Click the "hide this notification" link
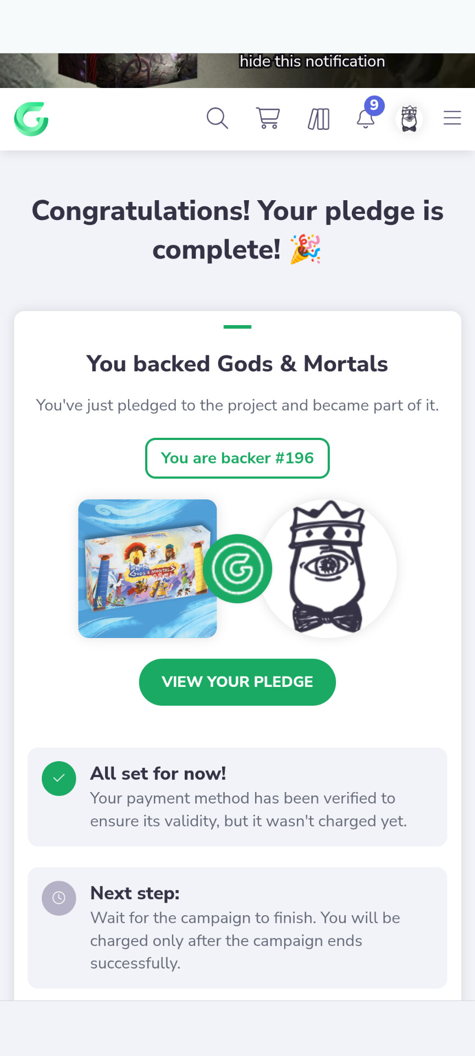Image resolution: width=475 pixels, height=1056 pixels. coord(312,62)
